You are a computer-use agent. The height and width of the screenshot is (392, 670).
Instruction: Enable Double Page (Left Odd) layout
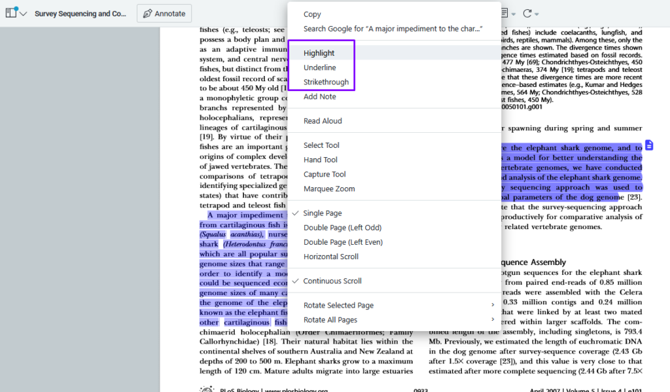point(342,228)
